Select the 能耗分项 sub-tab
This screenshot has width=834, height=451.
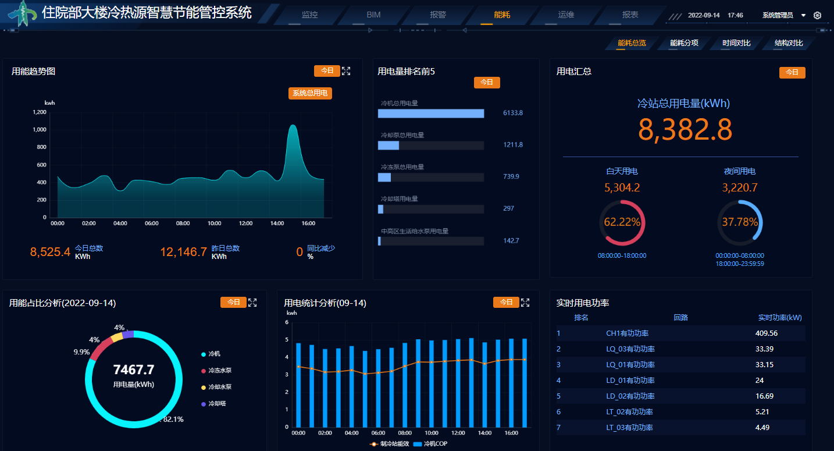coord(684,43)
